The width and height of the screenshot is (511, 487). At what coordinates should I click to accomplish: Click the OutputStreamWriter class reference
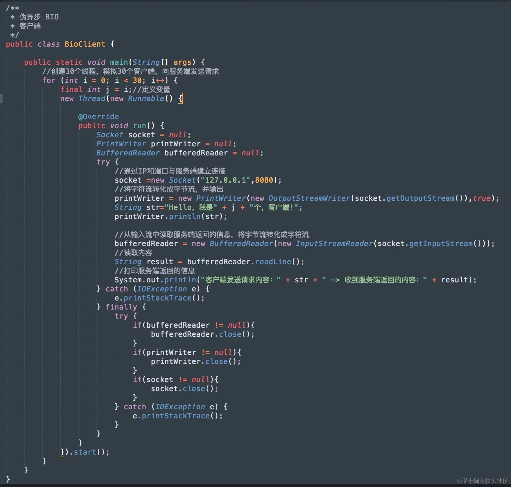pos(309,198)
